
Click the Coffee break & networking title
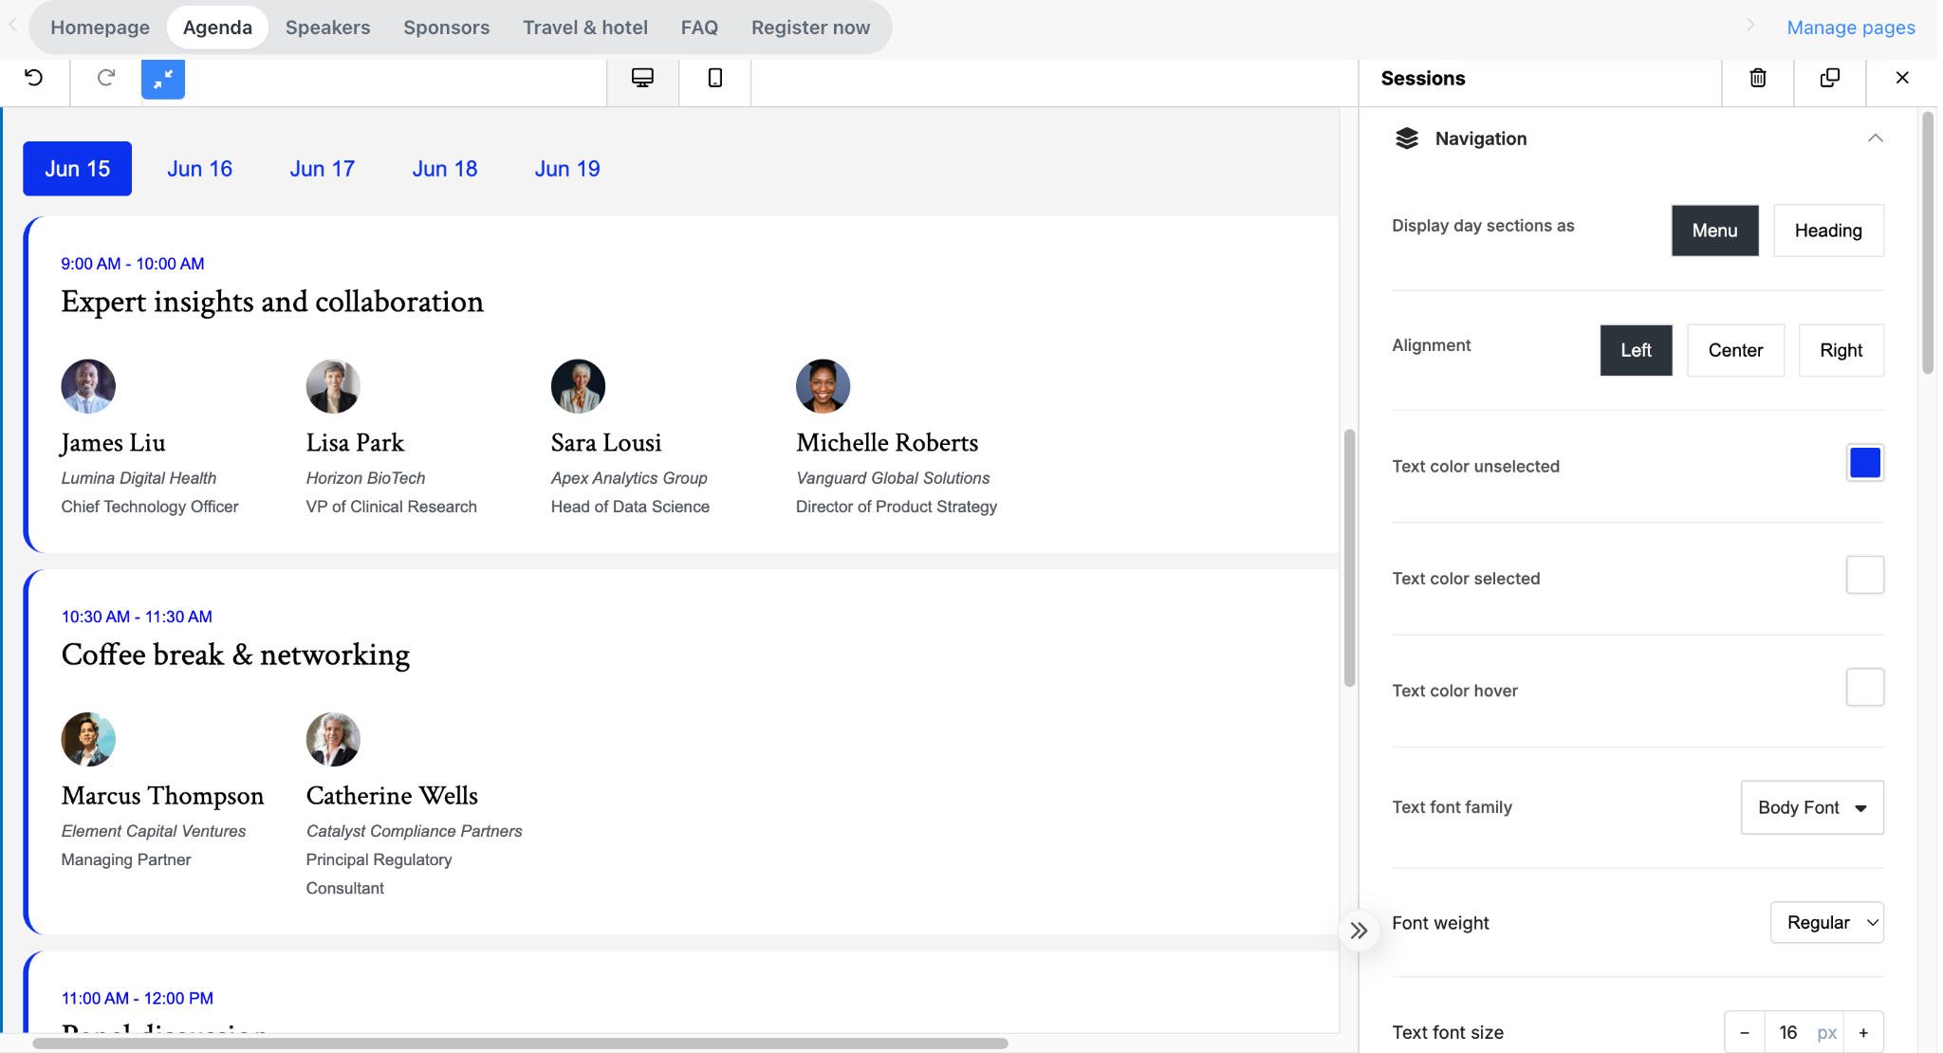[235, 655]
